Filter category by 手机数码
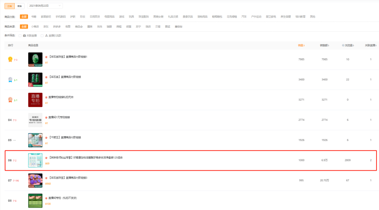Screen dimensions: 379x210 (60, 17)
